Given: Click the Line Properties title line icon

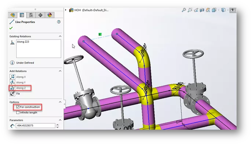Looking at the screenshot, I should 12,22.
